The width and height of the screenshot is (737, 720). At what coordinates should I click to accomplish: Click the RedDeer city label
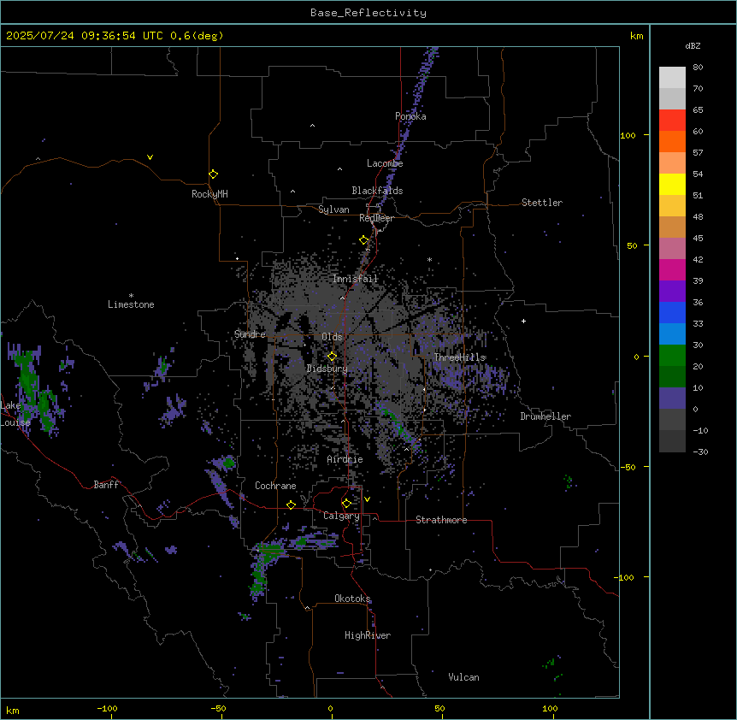coord(376,218)
